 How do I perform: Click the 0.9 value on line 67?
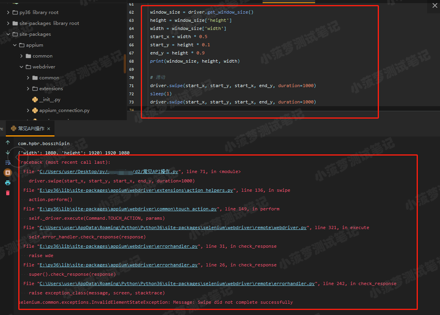[x=200, y=53]
